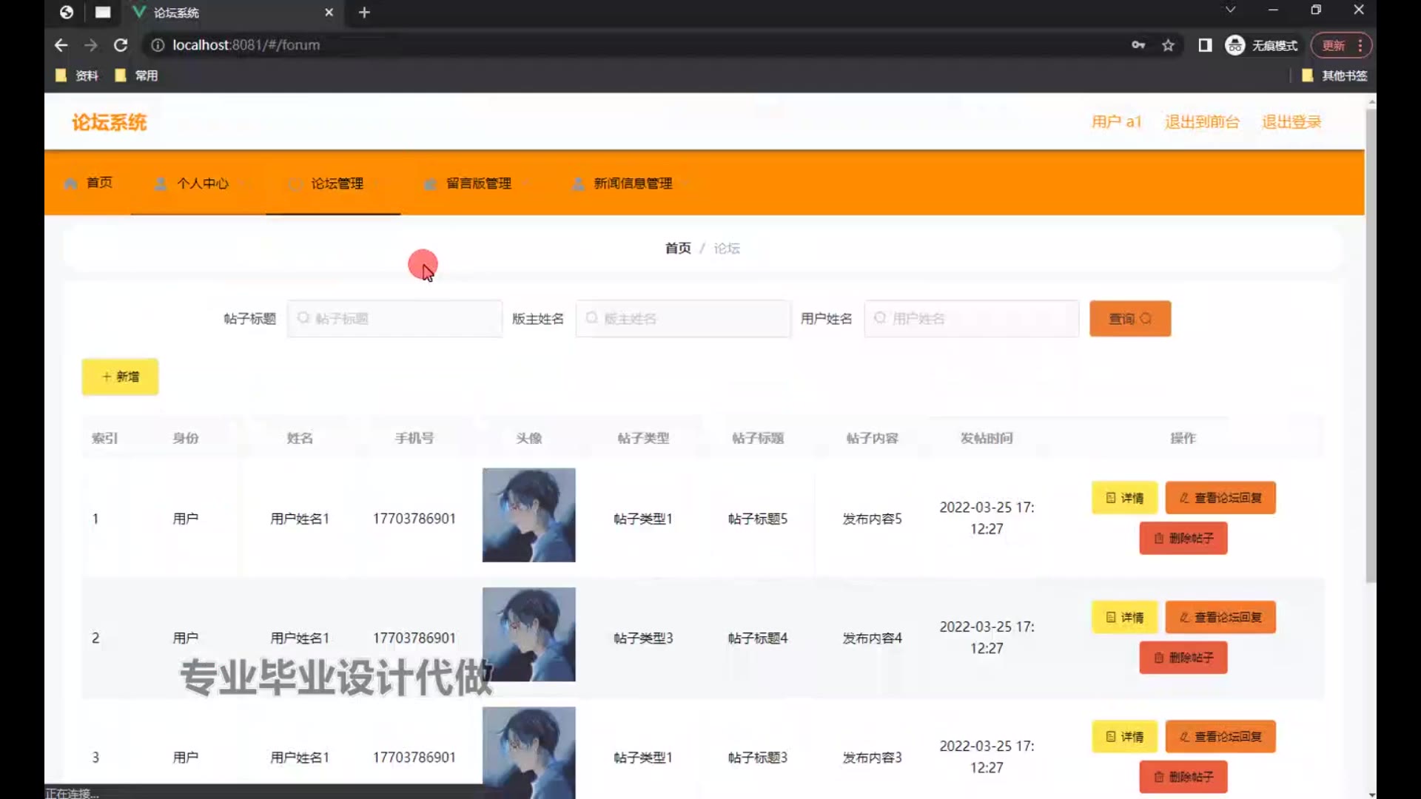The width and height of the screenshot is (1421, 799).
Task: Open 详情 for the first post row
Action: (x=1123, y=498)
